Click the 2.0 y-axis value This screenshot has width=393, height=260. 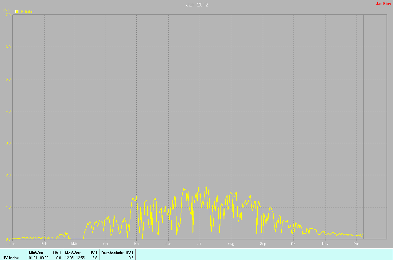8,175
